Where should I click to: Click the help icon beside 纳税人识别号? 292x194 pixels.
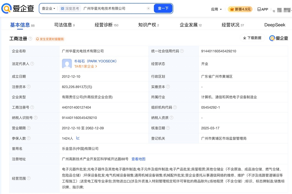tap(36, 118)
